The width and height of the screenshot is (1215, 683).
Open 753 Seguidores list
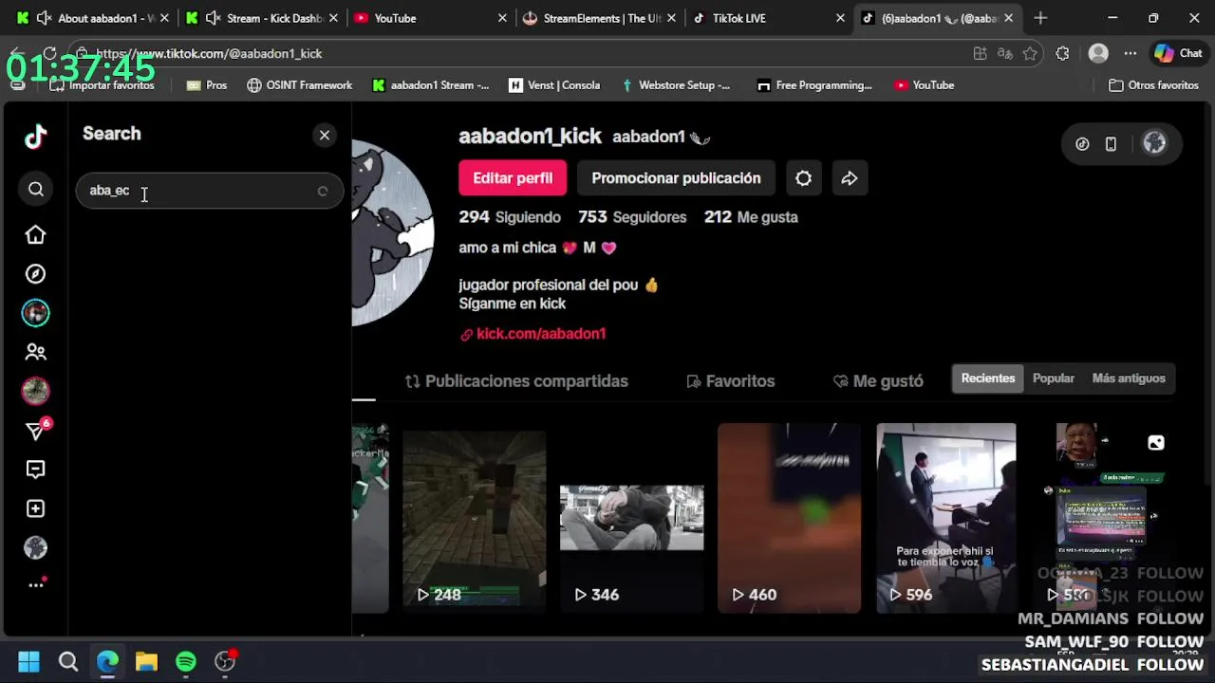pos(632,217)
